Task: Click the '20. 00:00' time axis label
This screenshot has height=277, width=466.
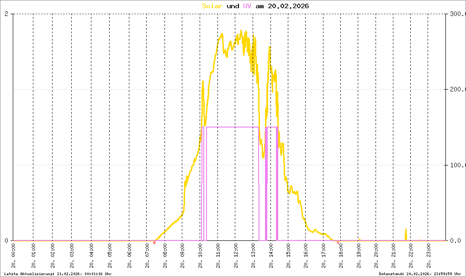Action: 13,256
